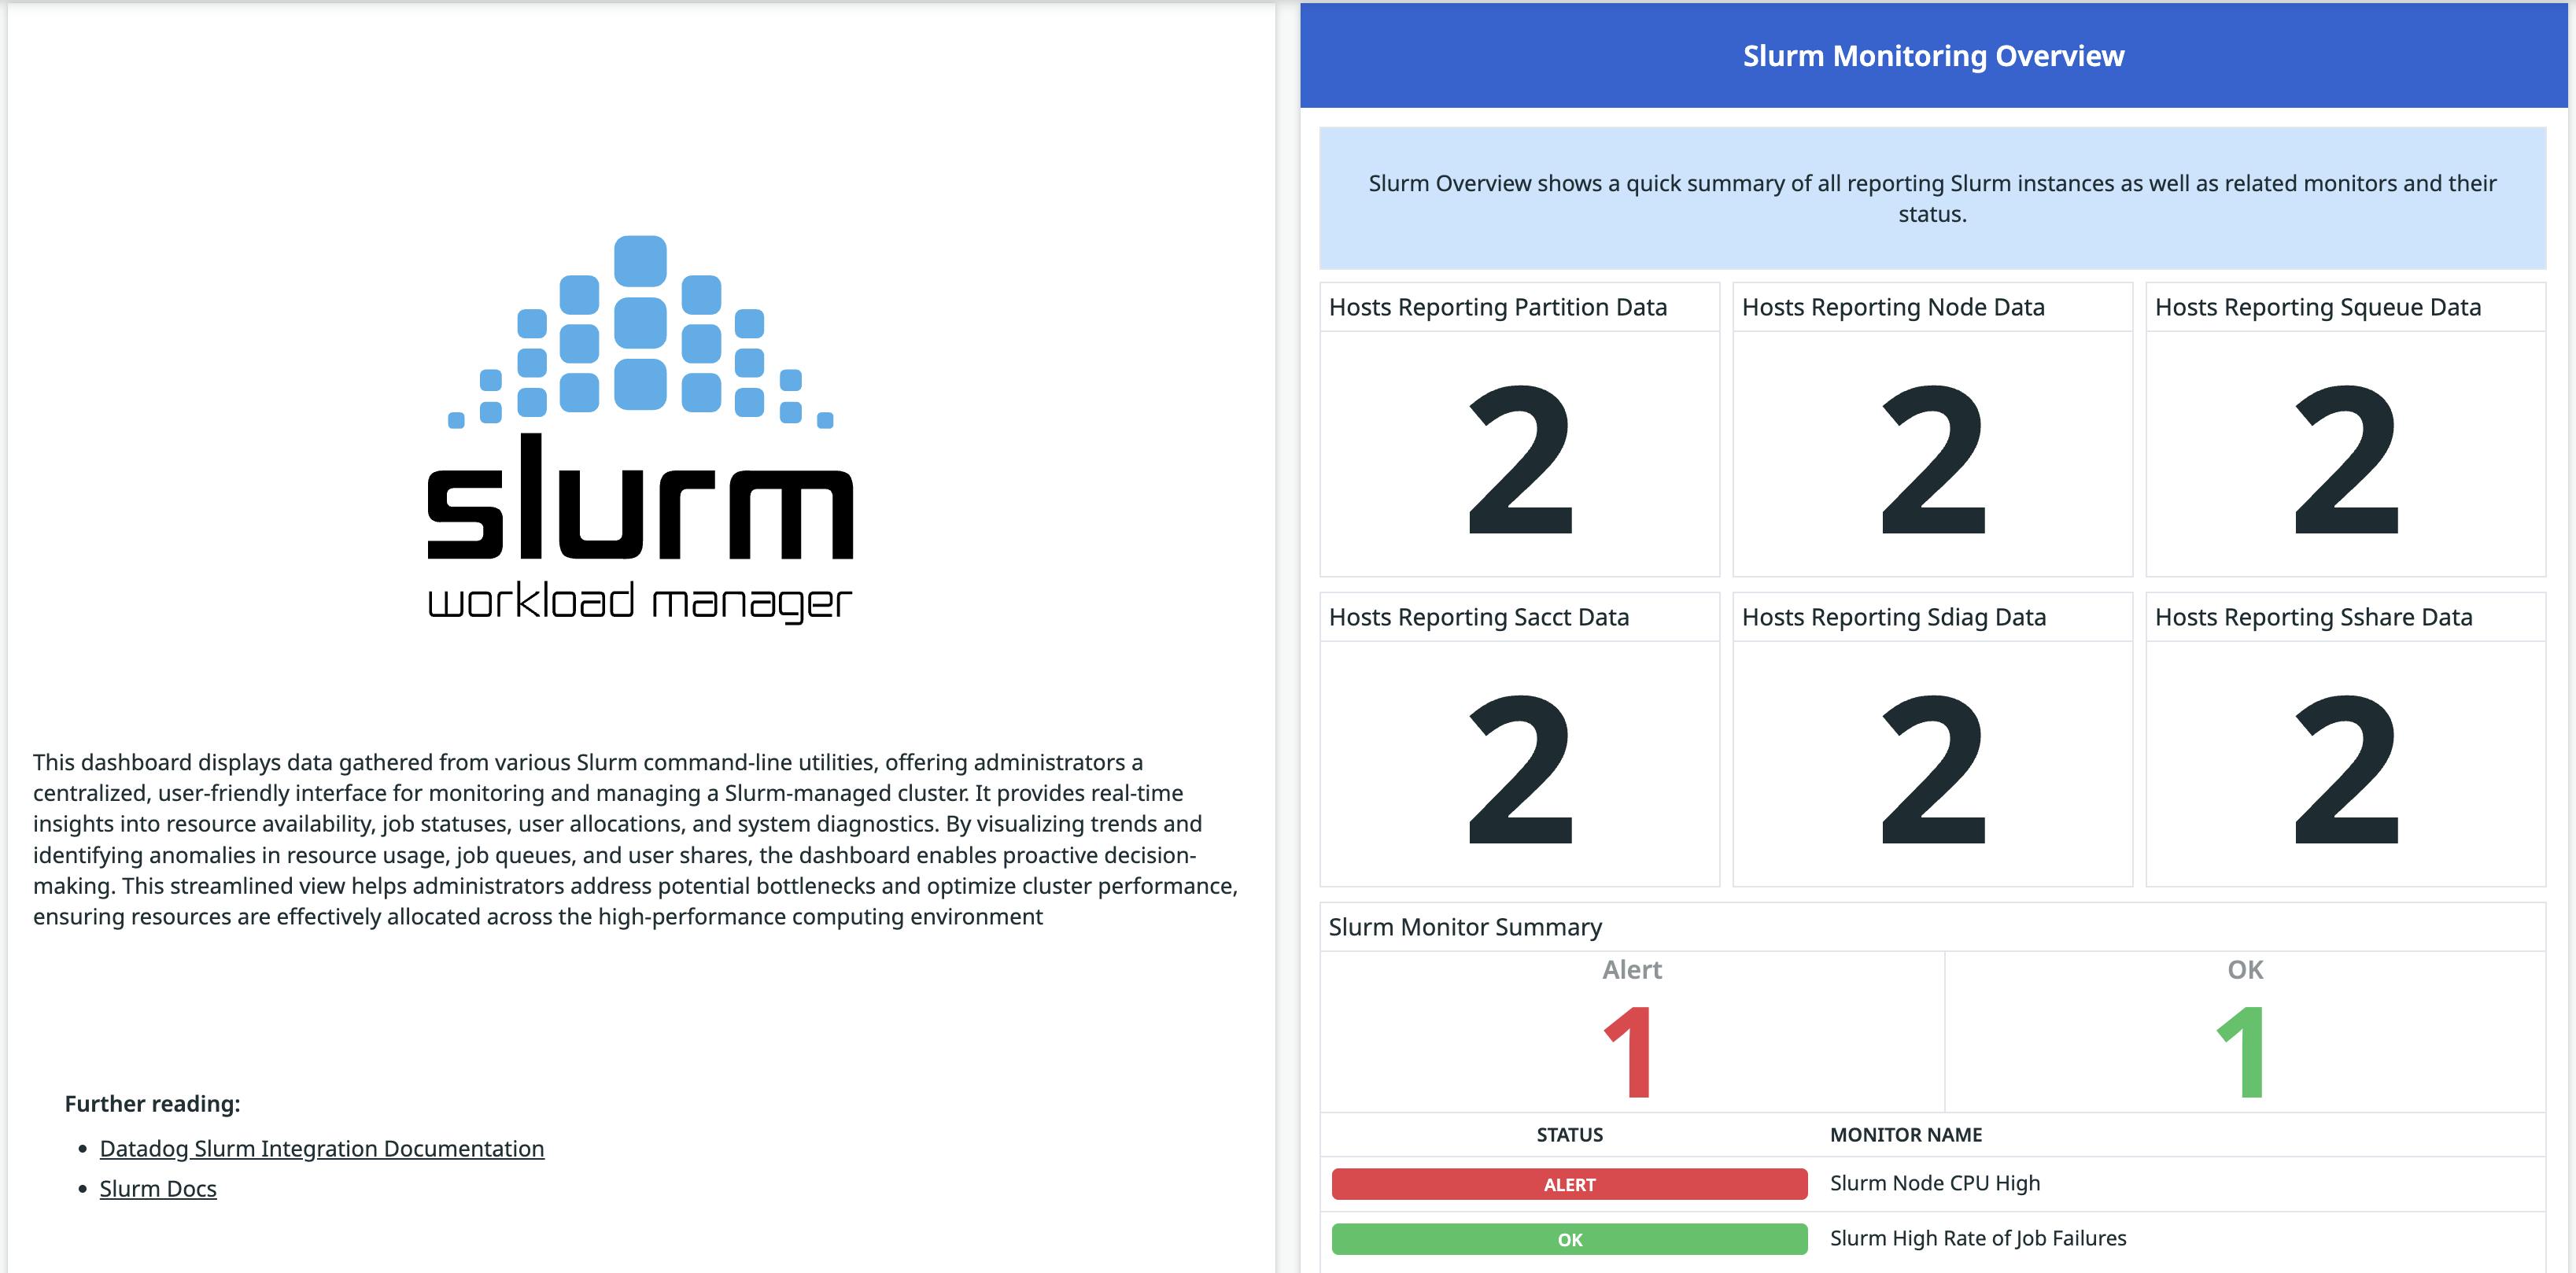Click the Slurm Monitor Summary title
Image resolution: width=2576 pixels, height=1273 pixels.
coord(1465,927)
